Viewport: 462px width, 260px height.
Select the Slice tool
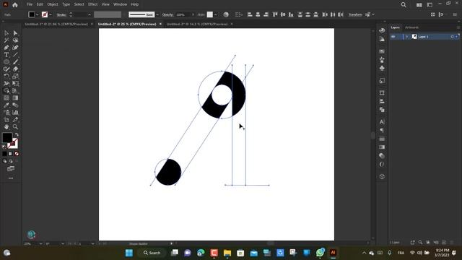[15, 120]
